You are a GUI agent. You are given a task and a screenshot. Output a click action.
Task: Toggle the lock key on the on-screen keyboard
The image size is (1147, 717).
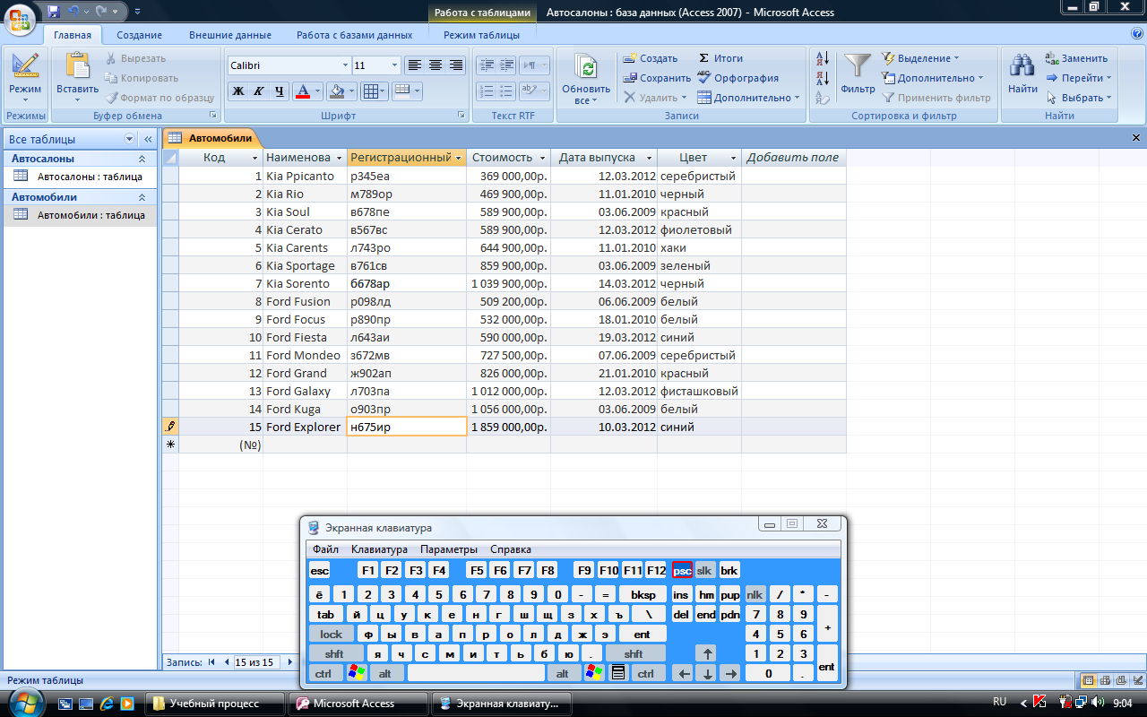[x=331, y=634]
